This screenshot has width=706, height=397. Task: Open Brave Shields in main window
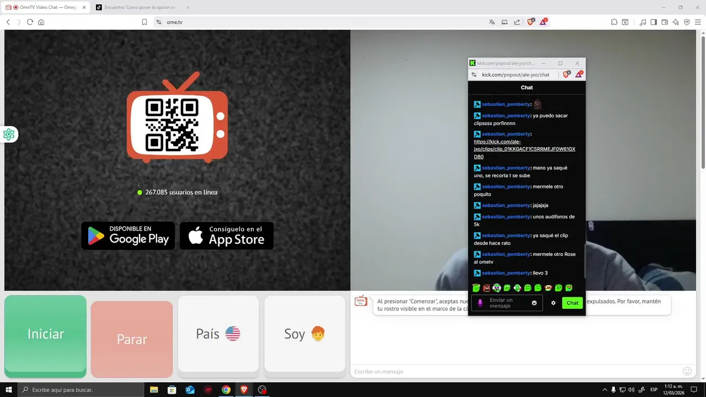coord(531,22)
